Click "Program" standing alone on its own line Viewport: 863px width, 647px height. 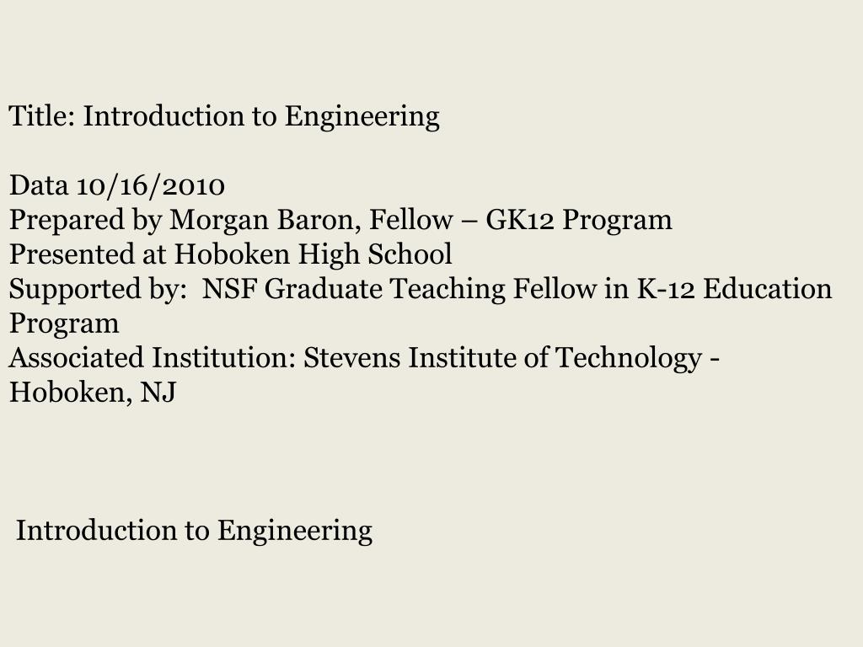click(64, 324)
